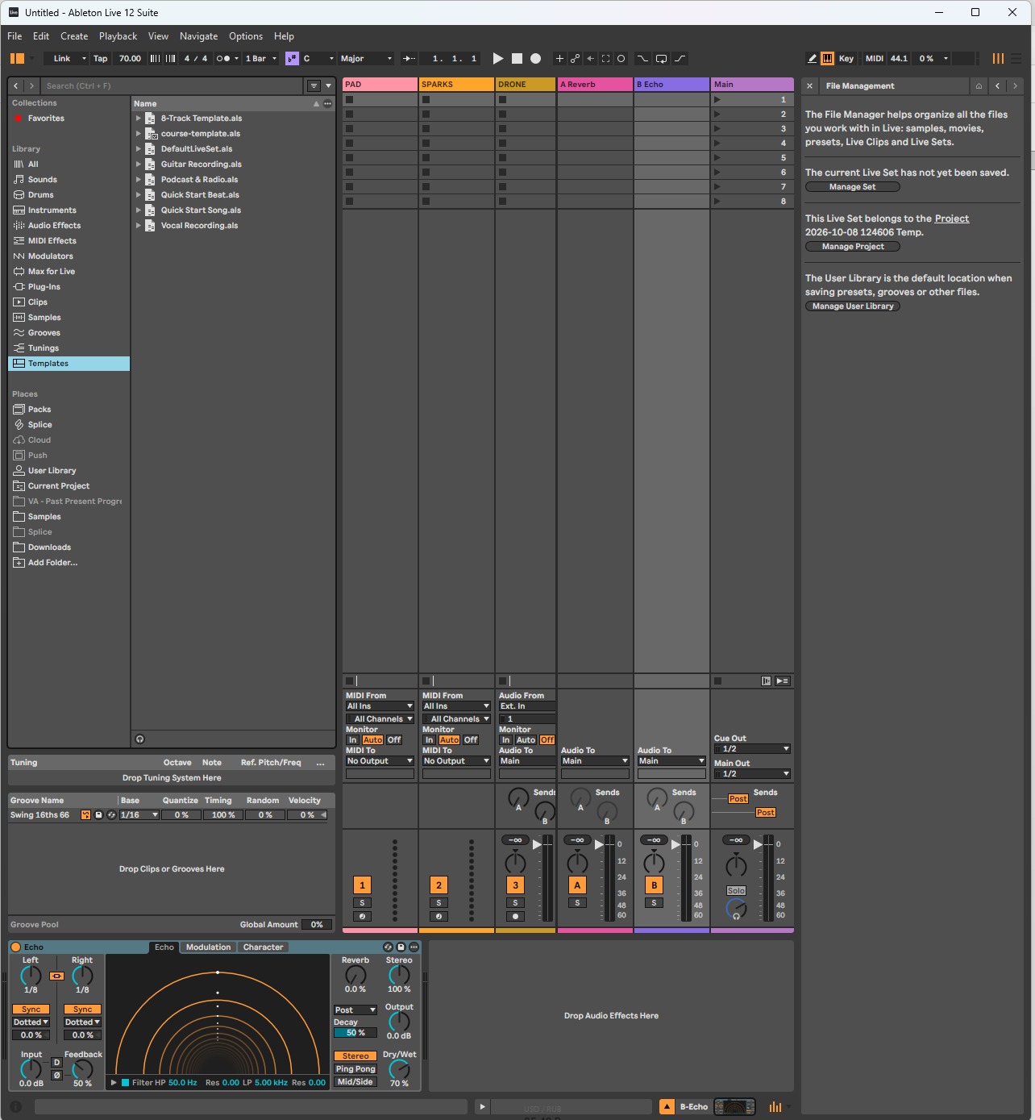Open the Key map mode
1035x1120 pixels.
pyautogui.click(x=846, y=59)
